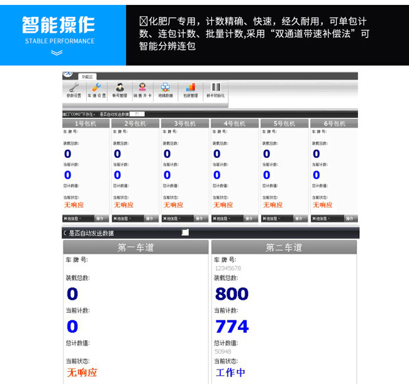Toggle the large 是否自动发送数据 checkbox
The height and width of the screenshot is (384, 409).
[185, 232]
